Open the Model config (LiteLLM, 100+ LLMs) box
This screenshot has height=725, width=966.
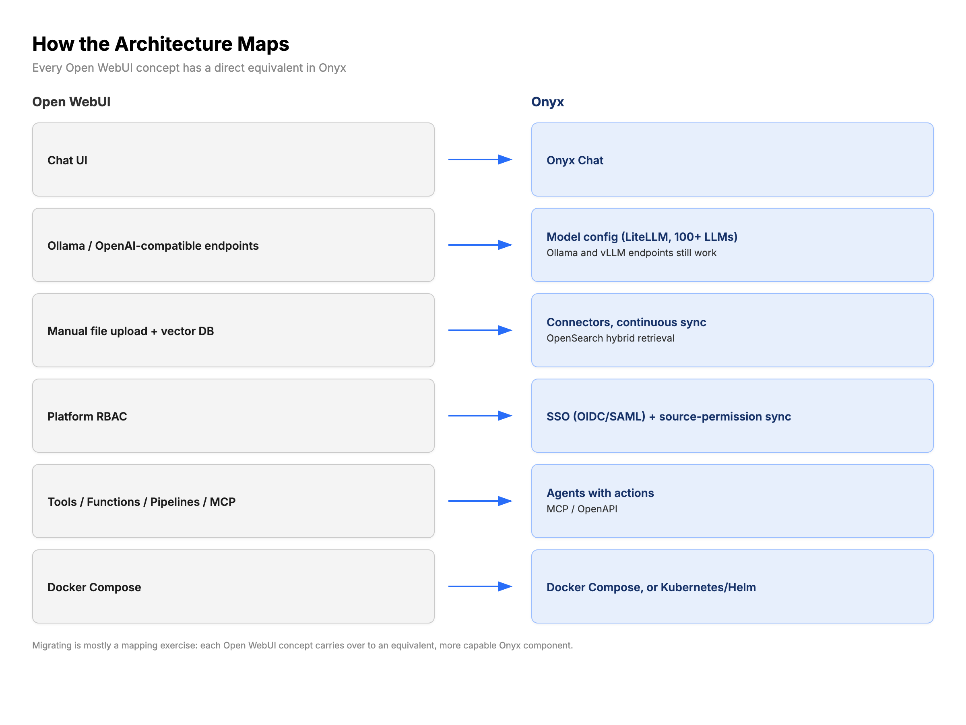(x=733, y=245)
